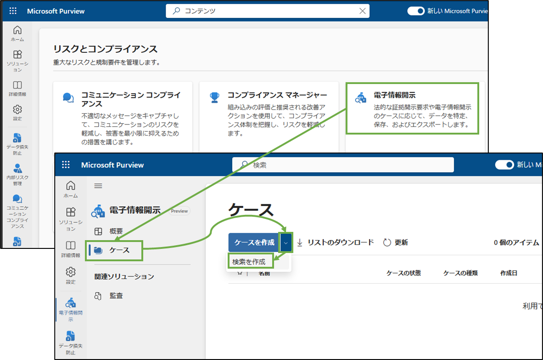Open 概要 in eDiscovery navigation
Screen dimensions: 543x360
pos(109,231)
